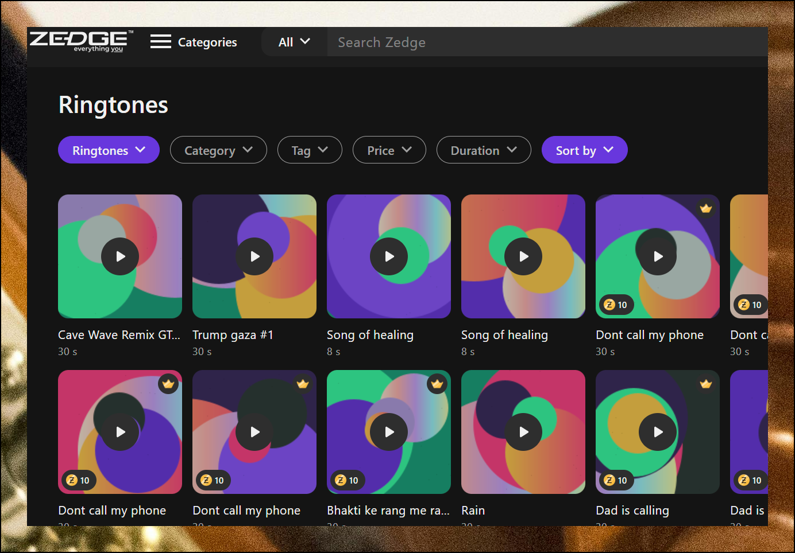Click the Categories menu label
795x553 pixels.
(207, 42)
